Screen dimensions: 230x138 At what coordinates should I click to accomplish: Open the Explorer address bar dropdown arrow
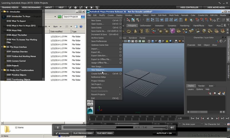point(55,17)
